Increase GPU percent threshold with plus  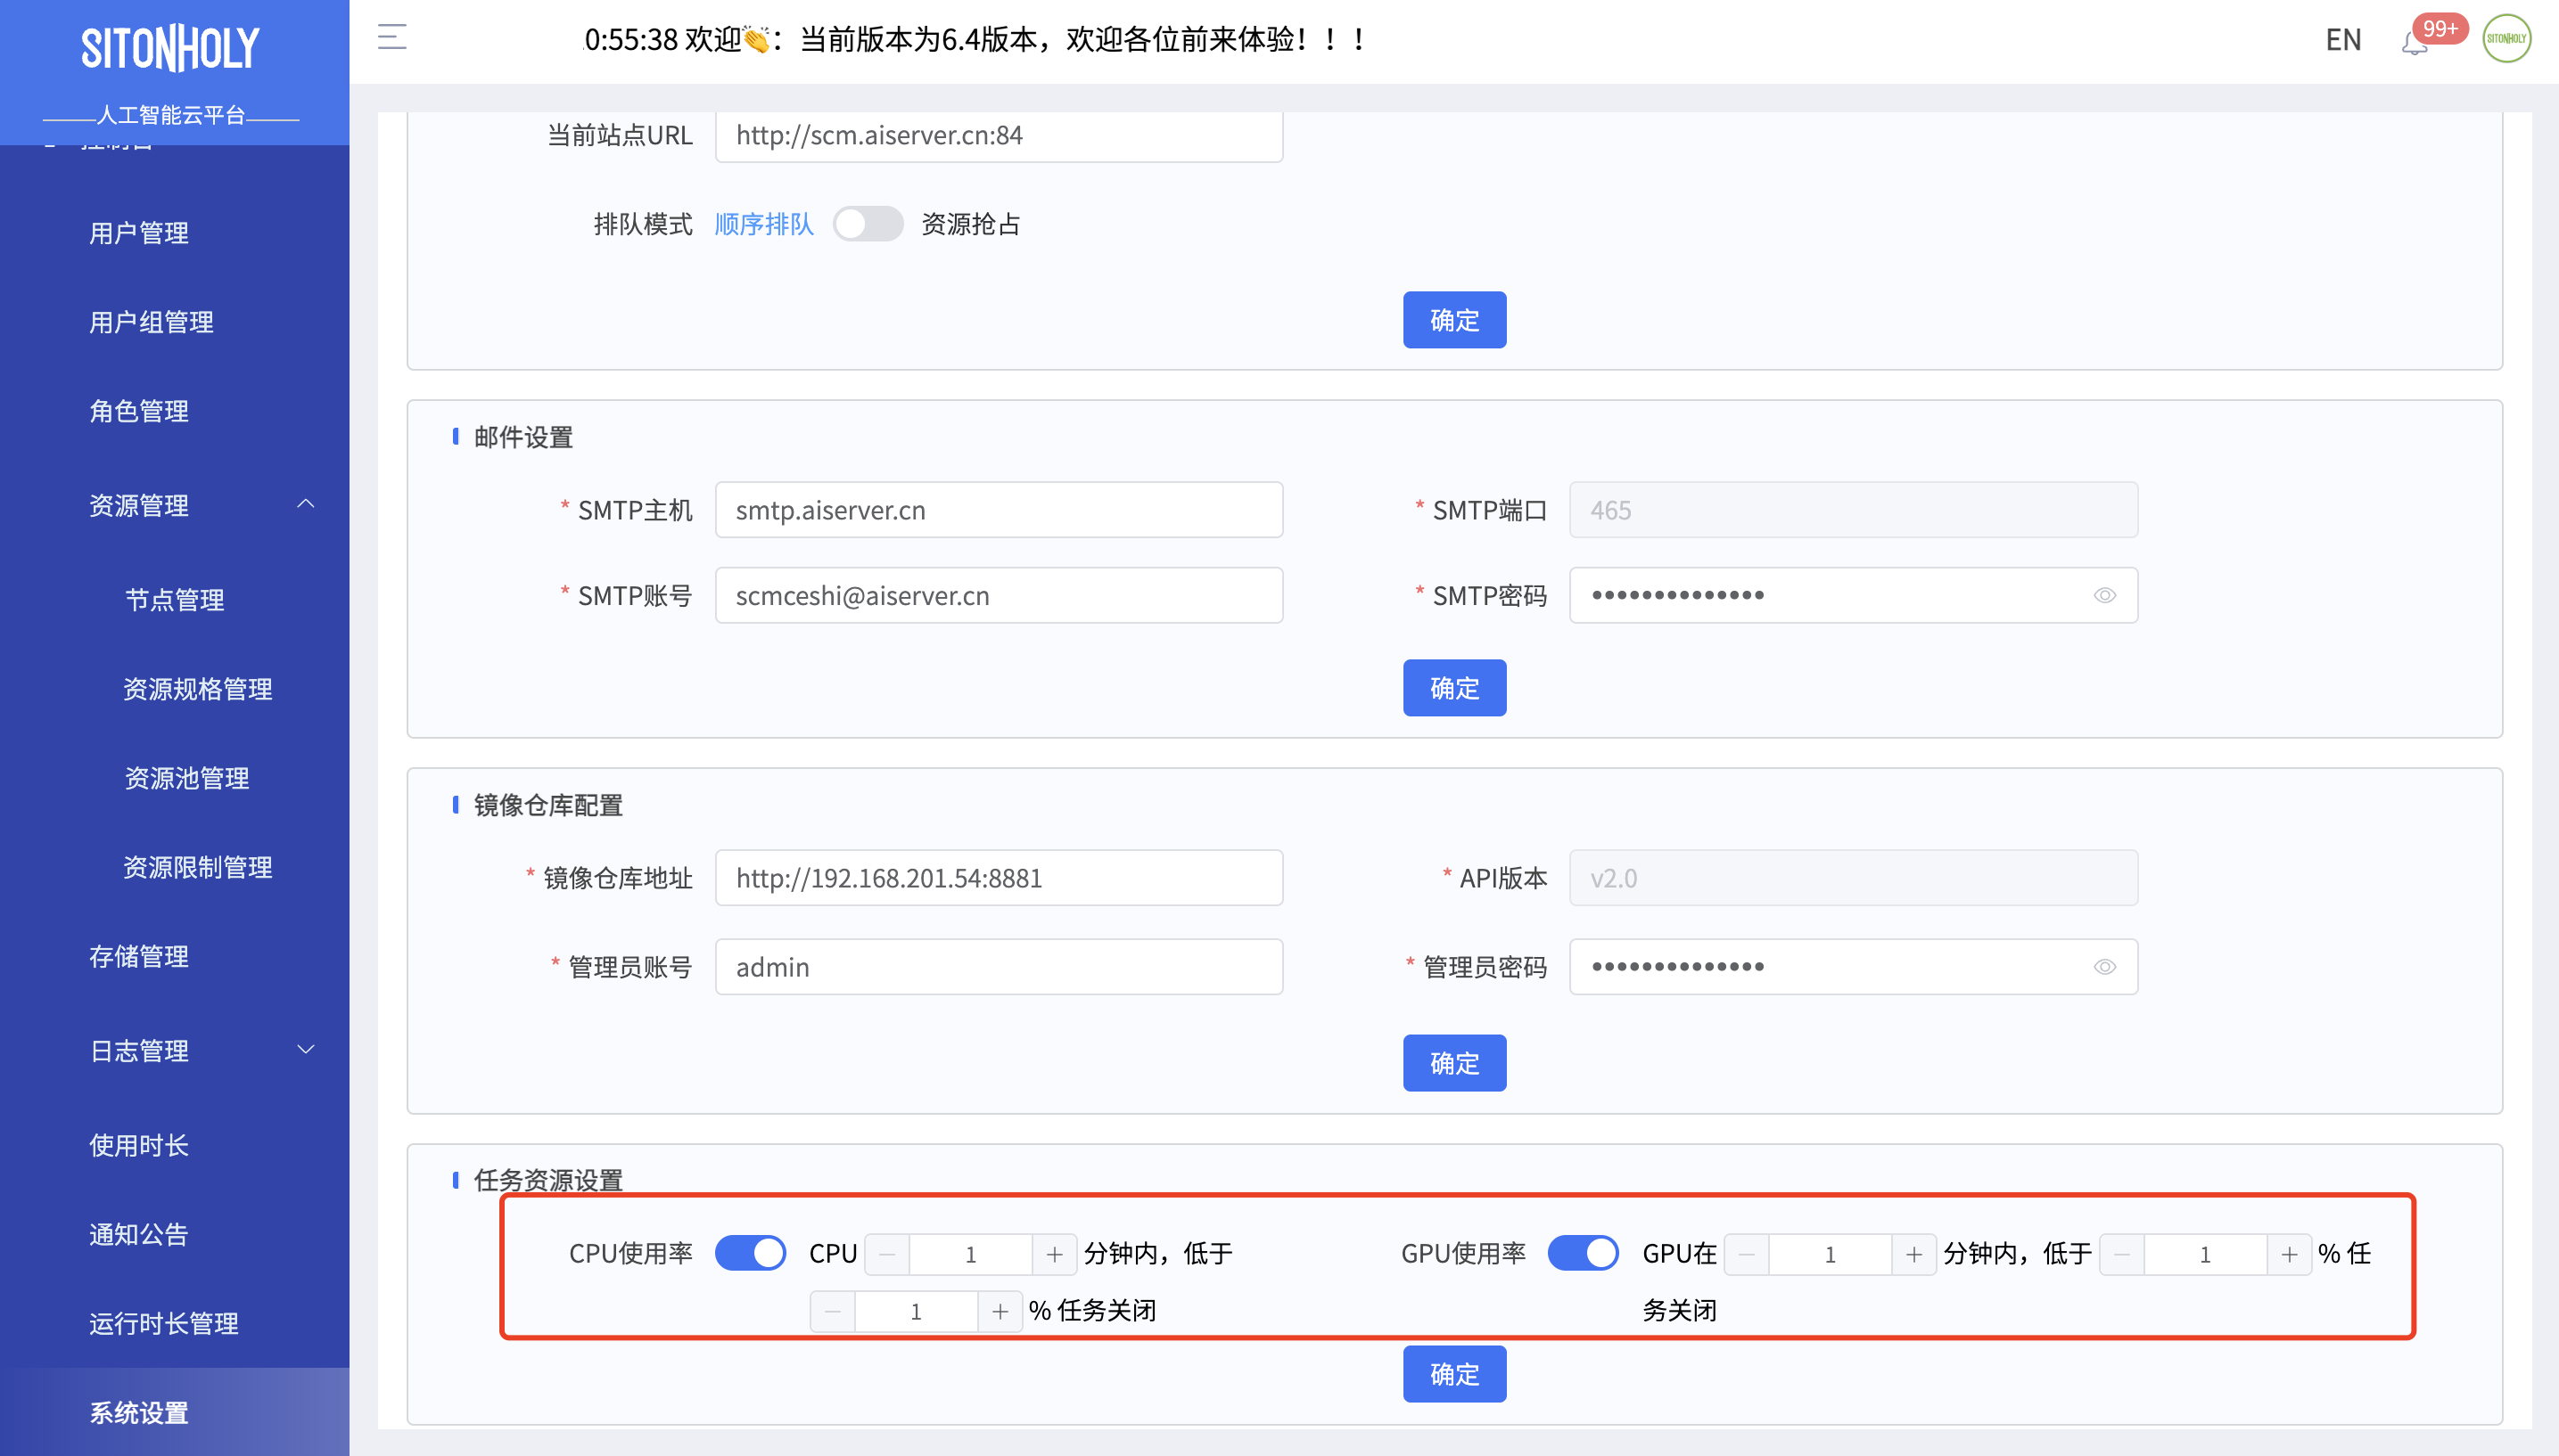[x=2289, y=1254]
